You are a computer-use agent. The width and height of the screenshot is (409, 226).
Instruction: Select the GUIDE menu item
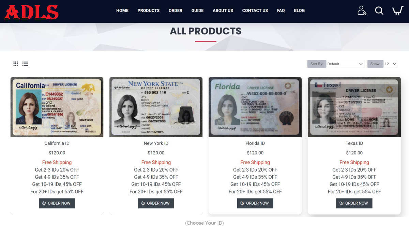tap(197, 11)
